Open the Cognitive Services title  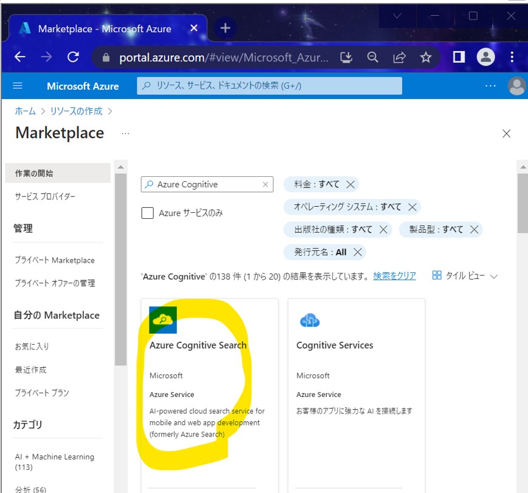coord(335,345)
